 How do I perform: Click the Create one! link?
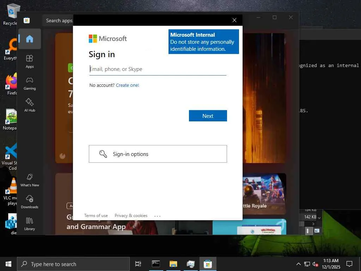[x=127, y=85]
